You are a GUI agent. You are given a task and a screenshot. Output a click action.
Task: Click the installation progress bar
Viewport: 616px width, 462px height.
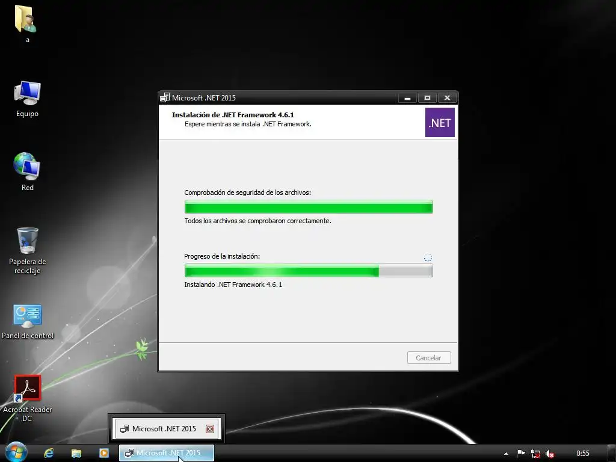tap(309, 270)
